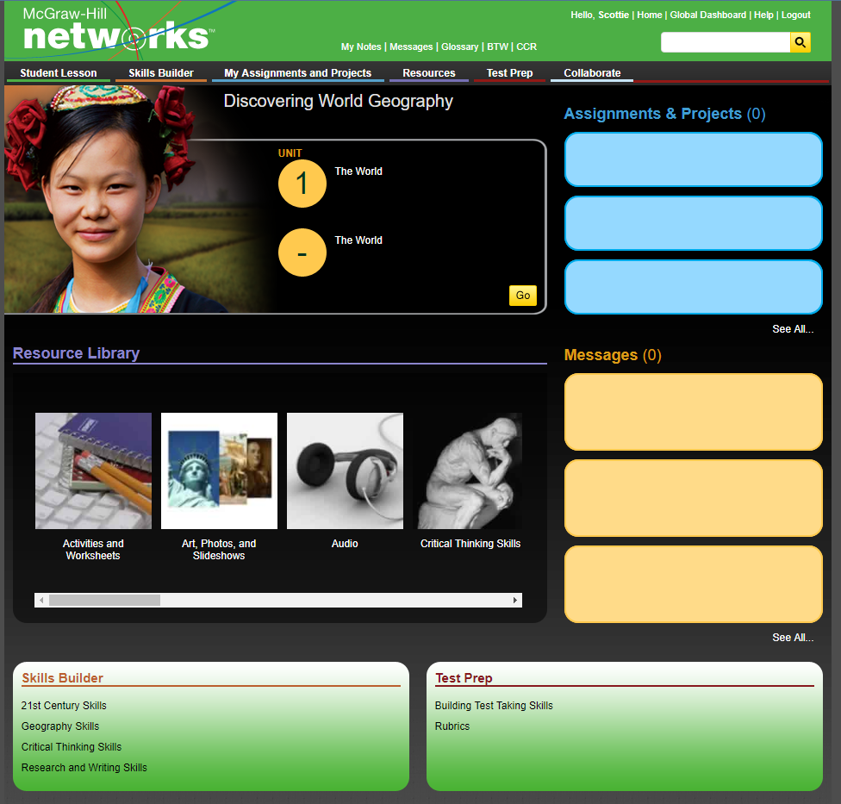This screenshot has height=804, width=841.
Task: Open 21st Century Skills link
Action: (x=64, y=706)
